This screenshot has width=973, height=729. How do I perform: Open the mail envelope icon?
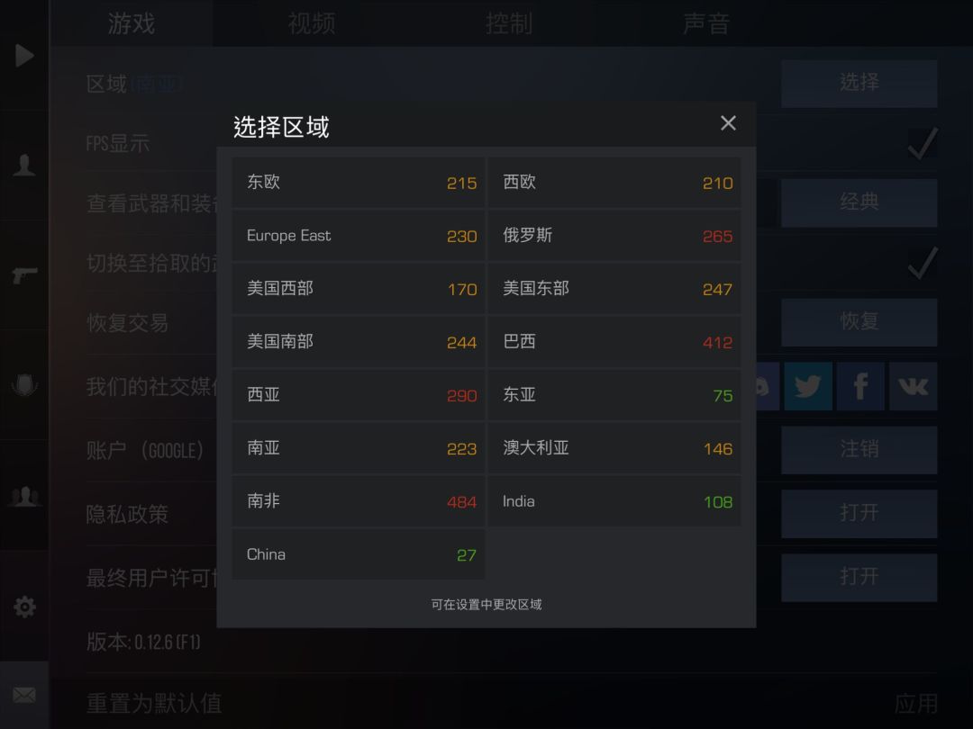click(x=24, y=695)
